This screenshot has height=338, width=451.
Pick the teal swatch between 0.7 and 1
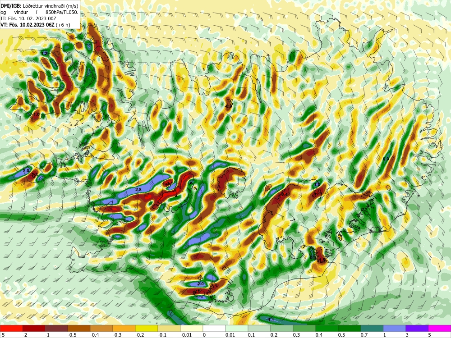click(x=372, y=328)
